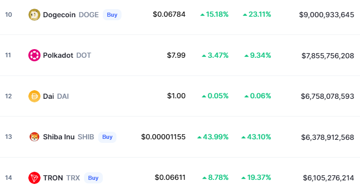This screenshot has width=360, height=190.
Task: Click Buy button next to Shiba Inu SHIB
Action: 107,137
